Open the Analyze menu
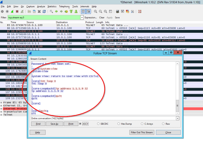Screen dimensions: 203x146 click(41, 6)
